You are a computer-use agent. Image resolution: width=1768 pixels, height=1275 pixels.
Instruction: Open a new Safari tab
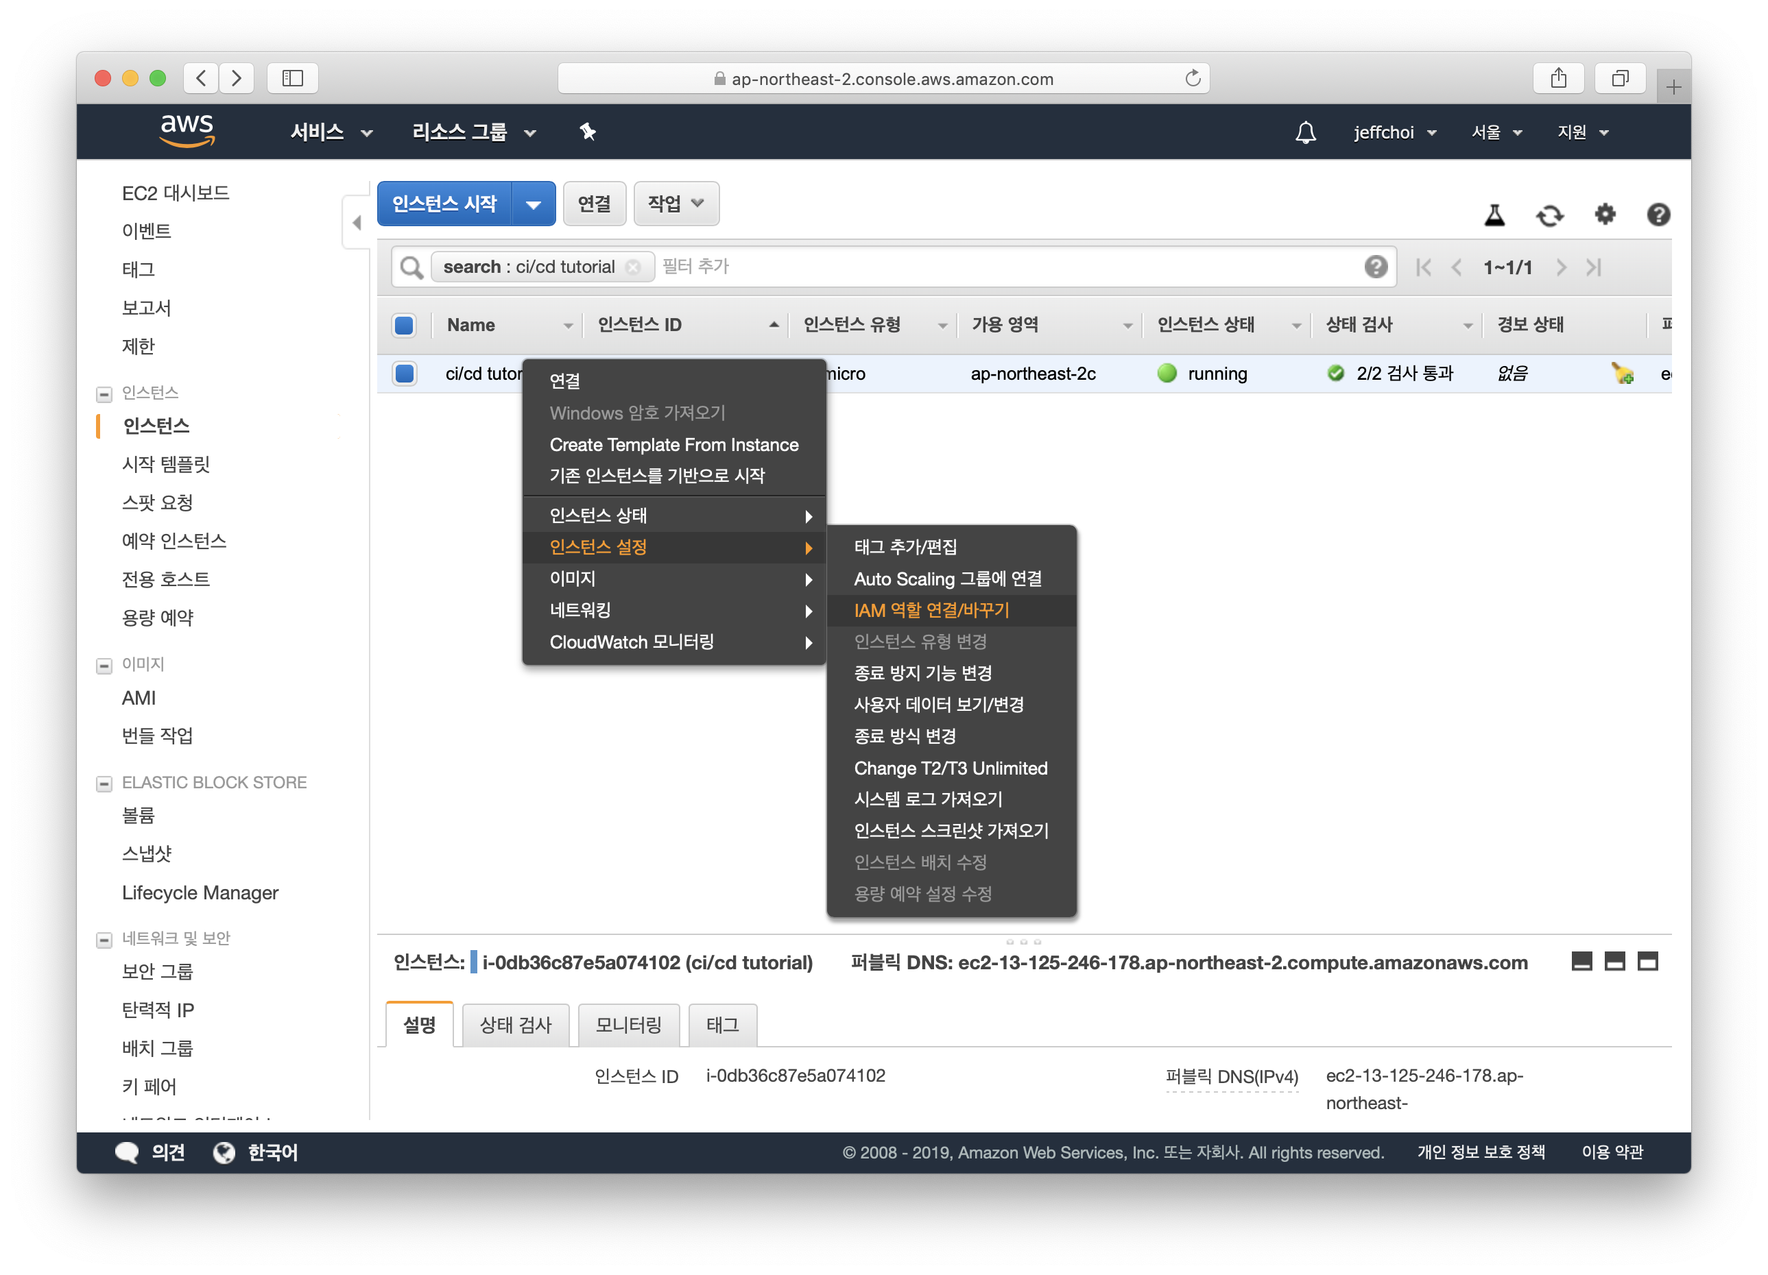(x=1673, y=87)
